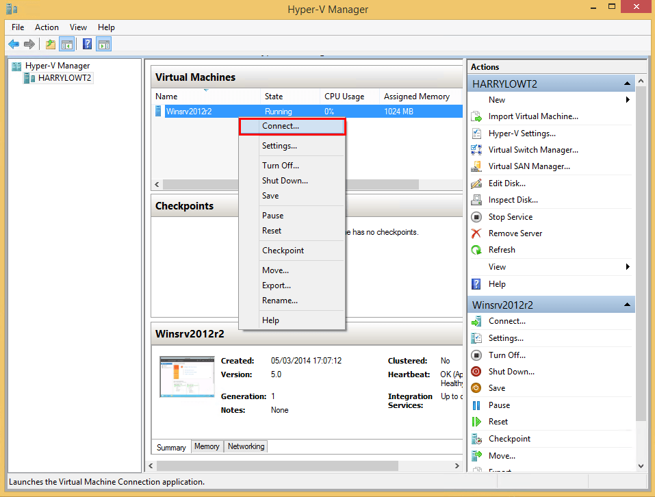Switch to the Memory tab
The width and height of the screenshot is (655, 497).
pos(207,446)
